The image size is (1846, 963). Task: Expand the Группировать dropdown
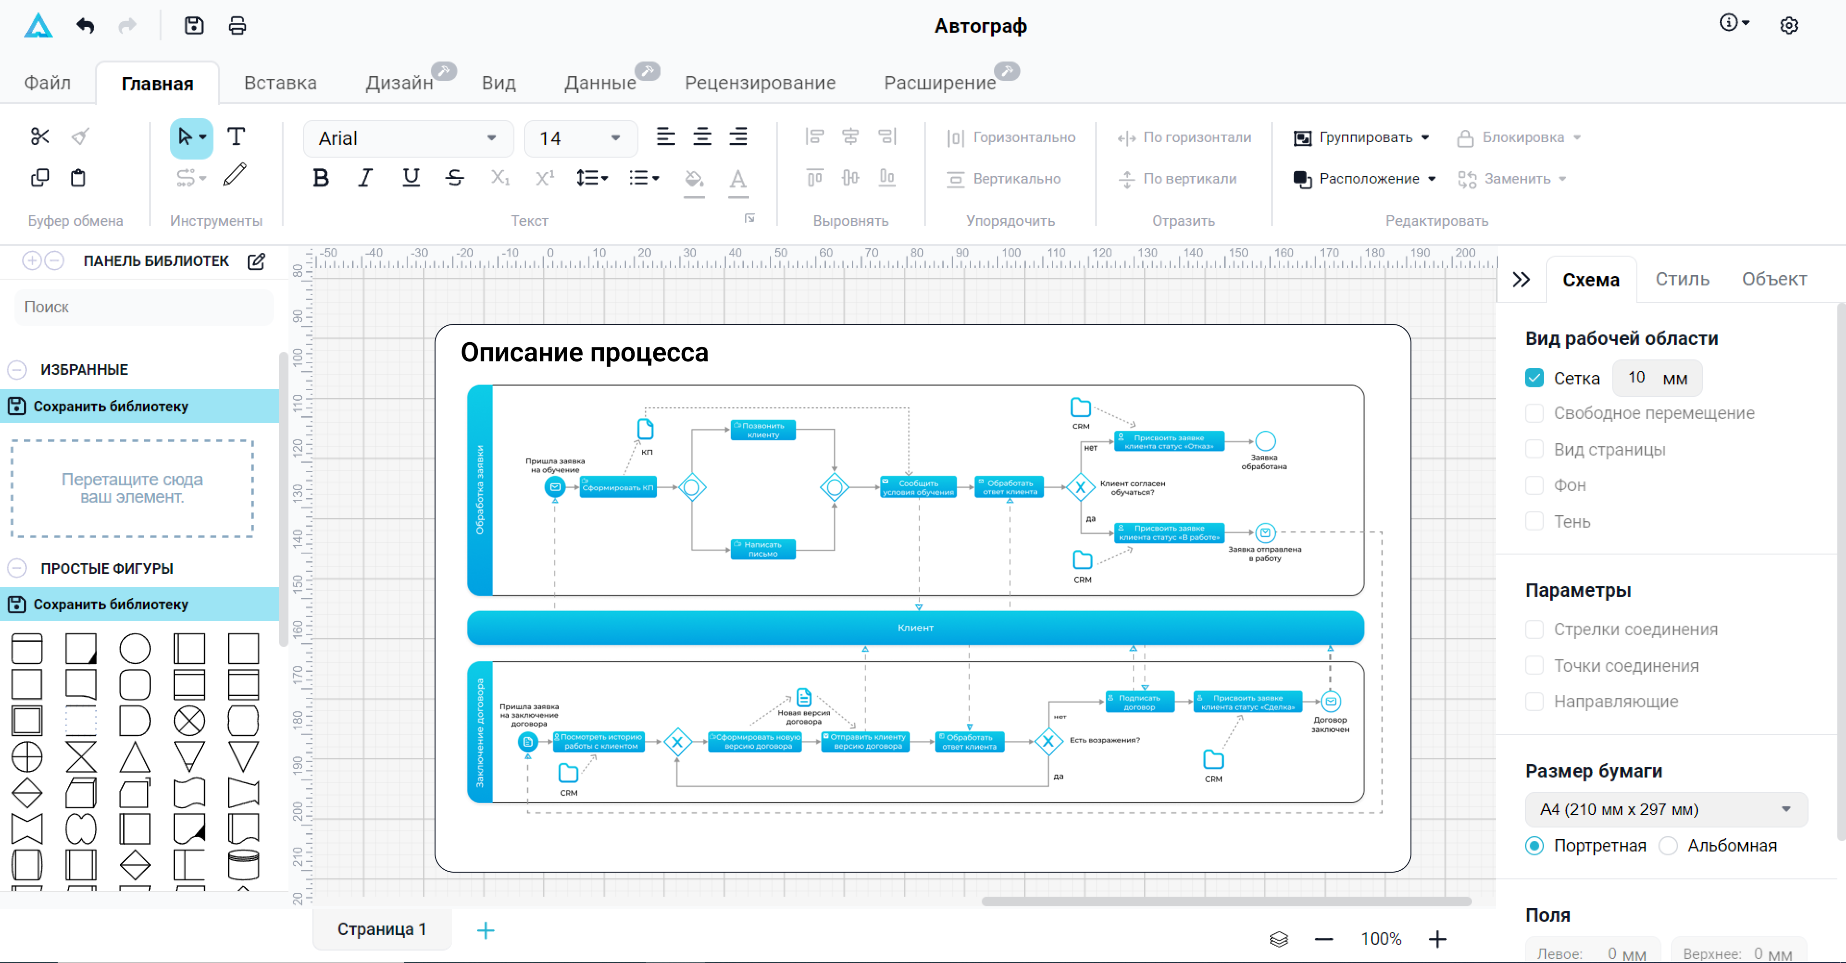tap(1424, 137)
